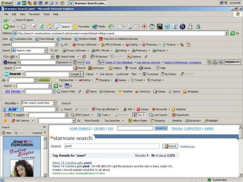The width and height of the screenshot is (243, 182).
Task: Click the main page vertical scrollbar
Action: click(x=240, y=152)
